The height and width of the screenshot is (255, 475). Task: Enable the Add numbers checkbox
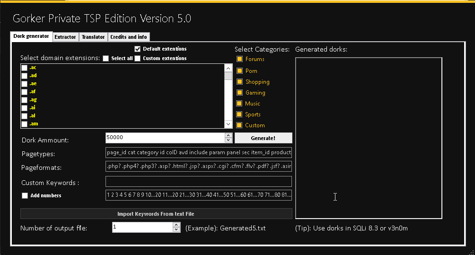(x=25, y=196)
